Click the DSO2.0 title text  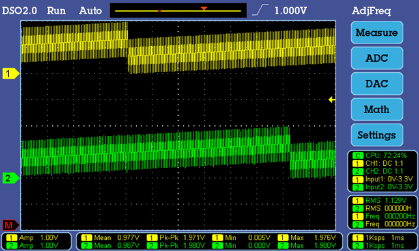(x=20, y=10)
